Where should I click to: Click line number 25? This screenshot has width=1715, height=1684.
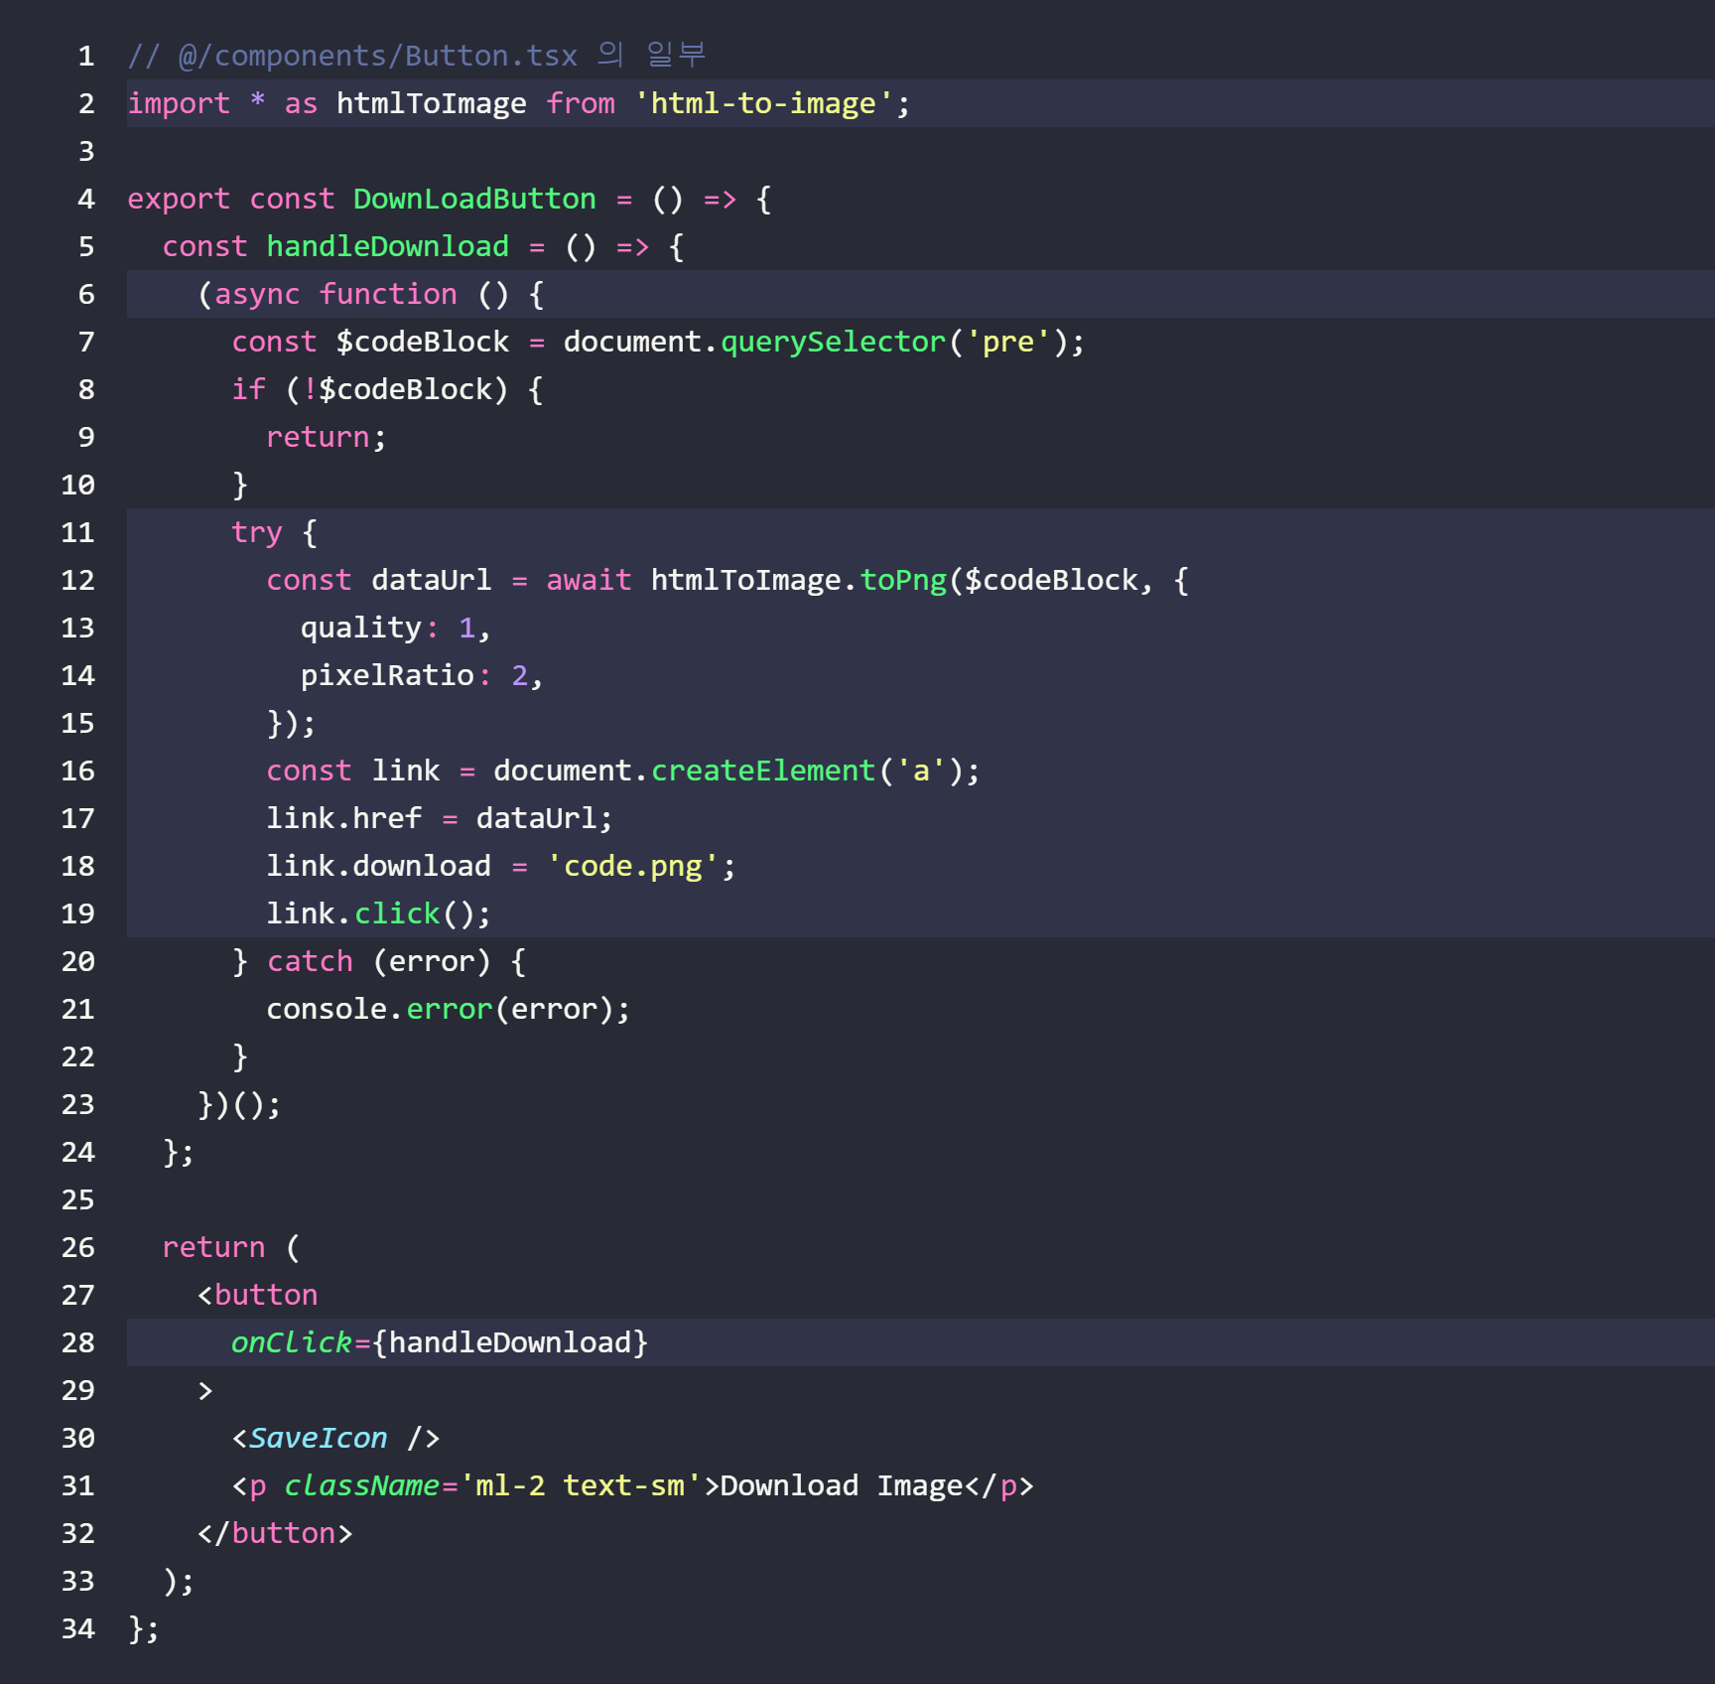(x=78, y=1199)
